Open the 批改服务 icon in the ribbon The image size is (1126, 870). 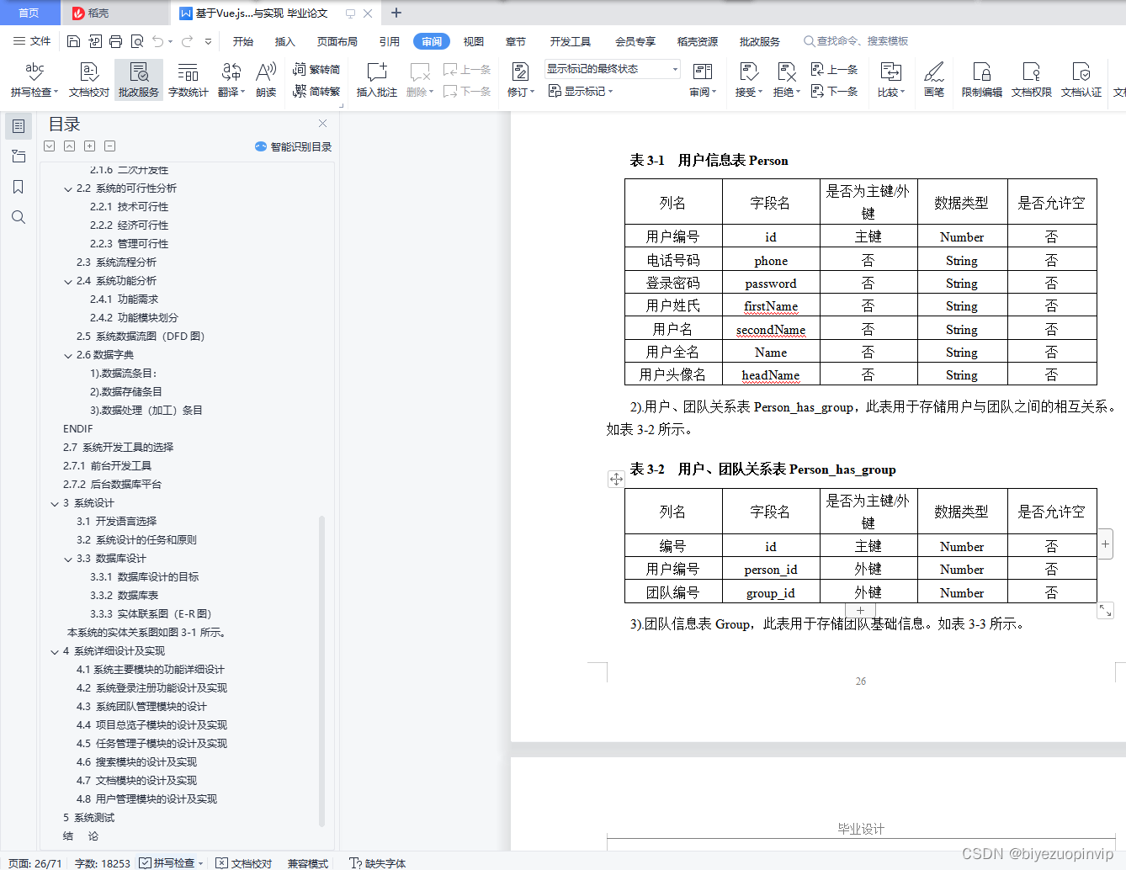click(x=139, y=80)
